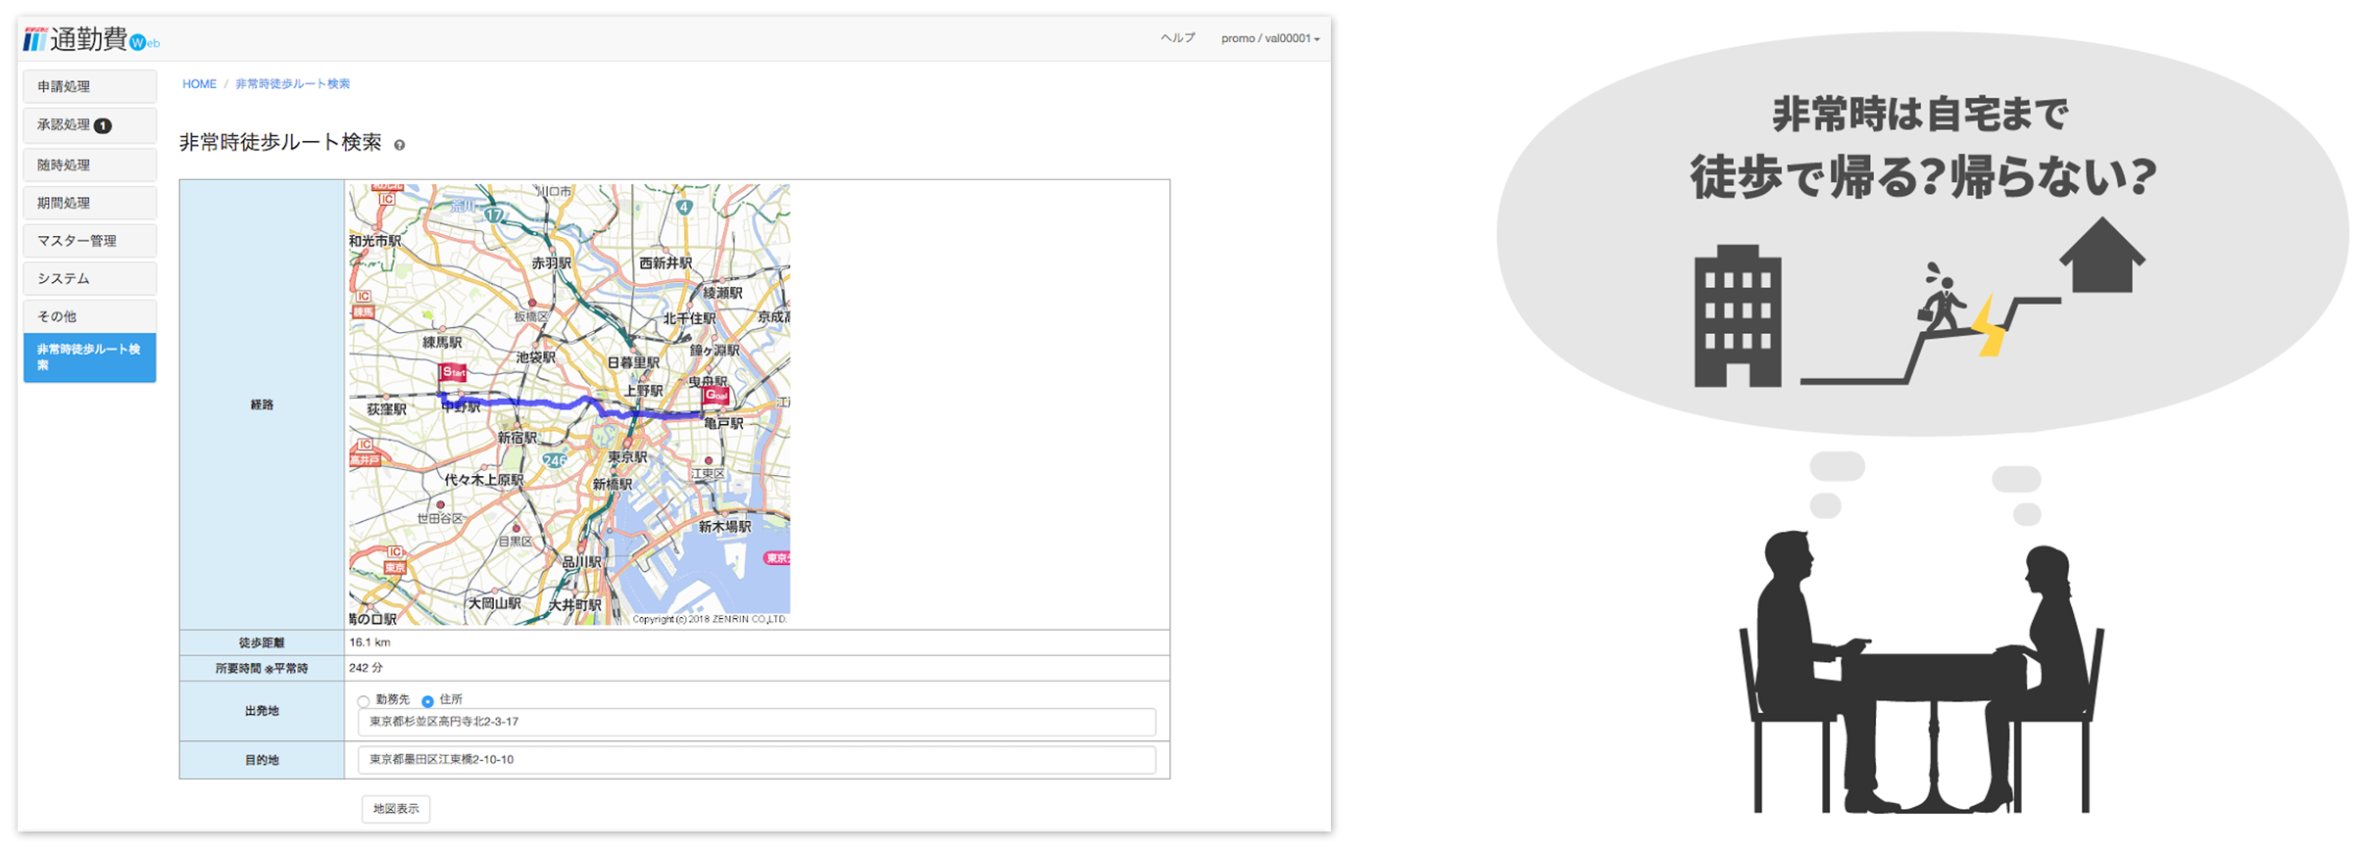
Task: Open the promo / val00001 user dropdown
Action: coord(1269,38)
